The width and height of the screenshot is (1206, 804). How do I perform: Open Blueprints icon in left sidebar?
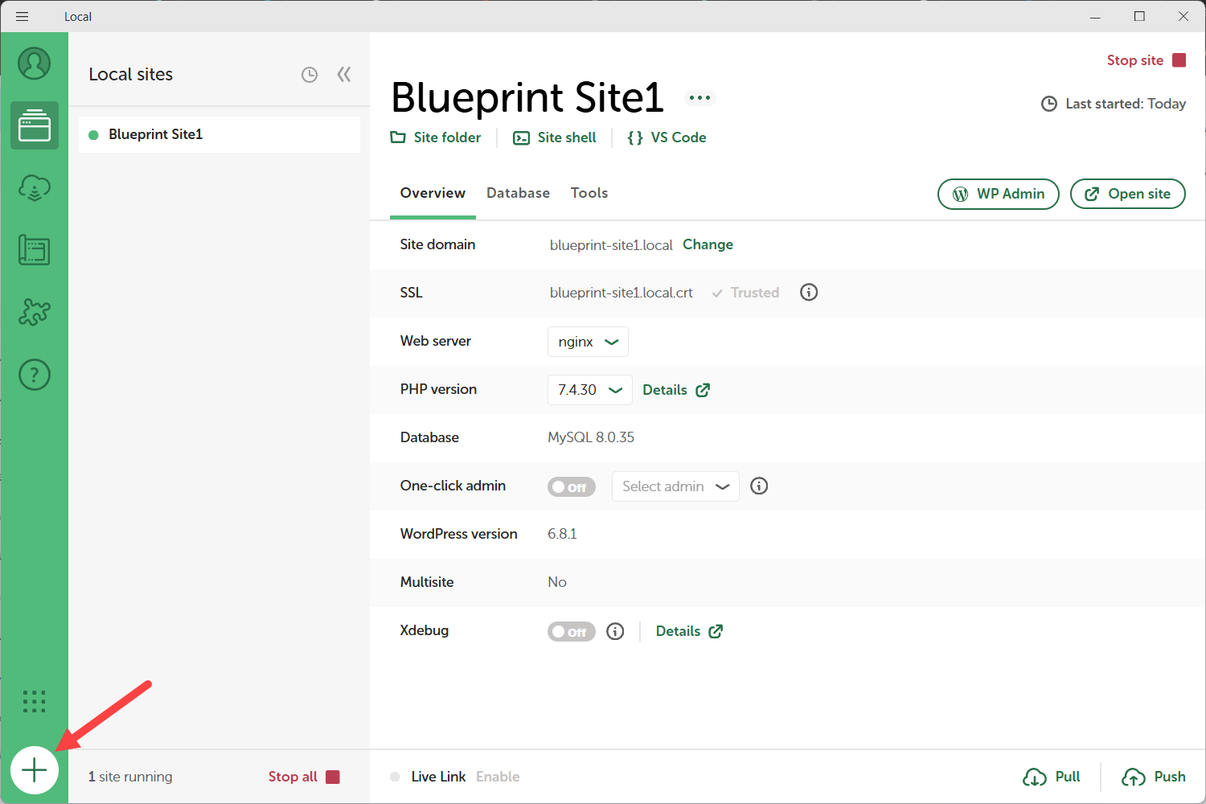35,250
